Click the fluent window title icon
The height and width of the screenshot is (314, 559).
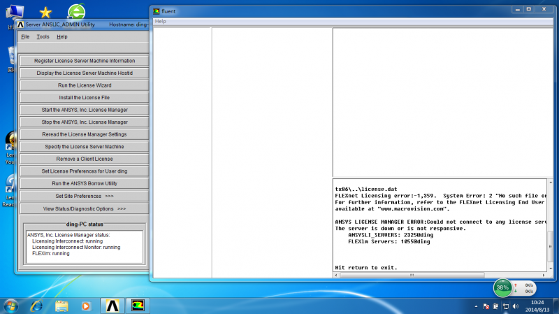tap(156, 11)
